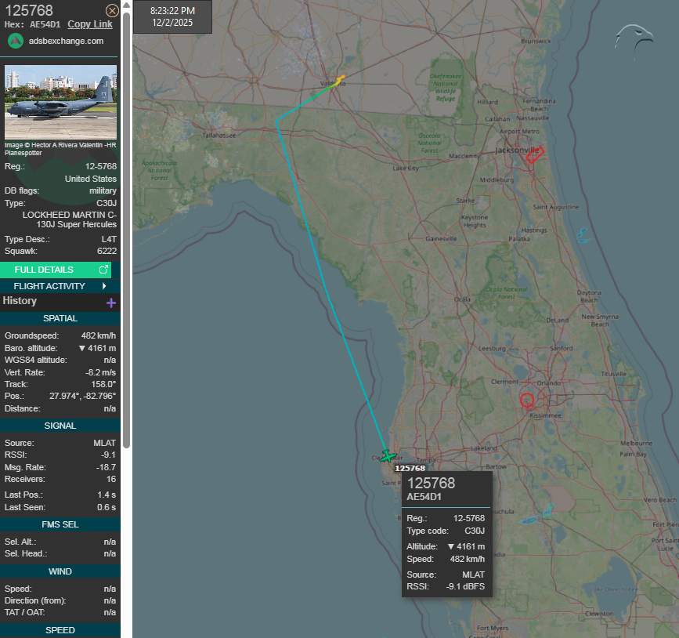Screen dimensions: 679x638
Task: Click the Type Desc. value L4T
Action: pos(109,239)
